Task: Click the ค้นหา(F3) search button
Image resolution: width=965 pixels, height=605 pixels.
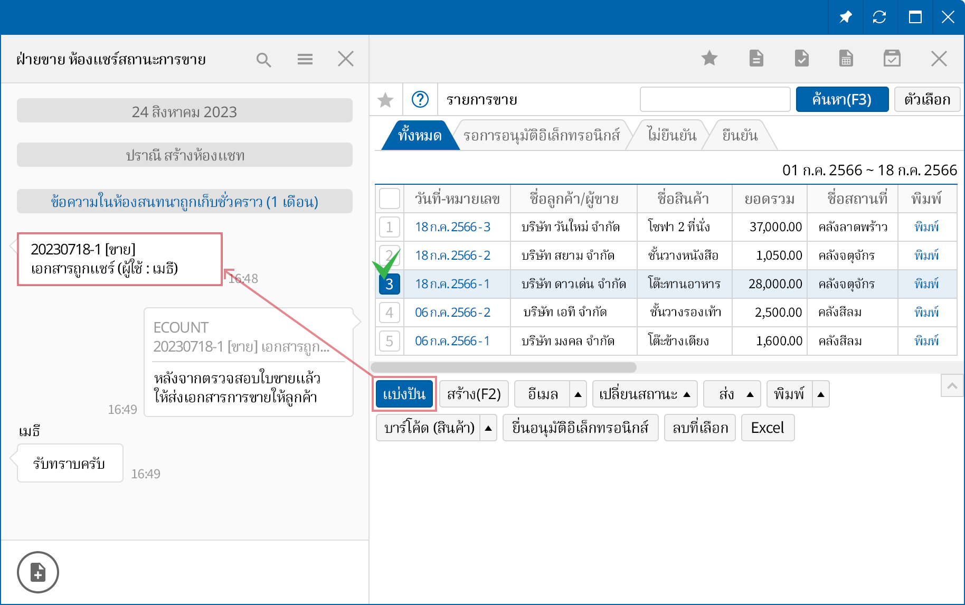Action: (x=842, y=99)
